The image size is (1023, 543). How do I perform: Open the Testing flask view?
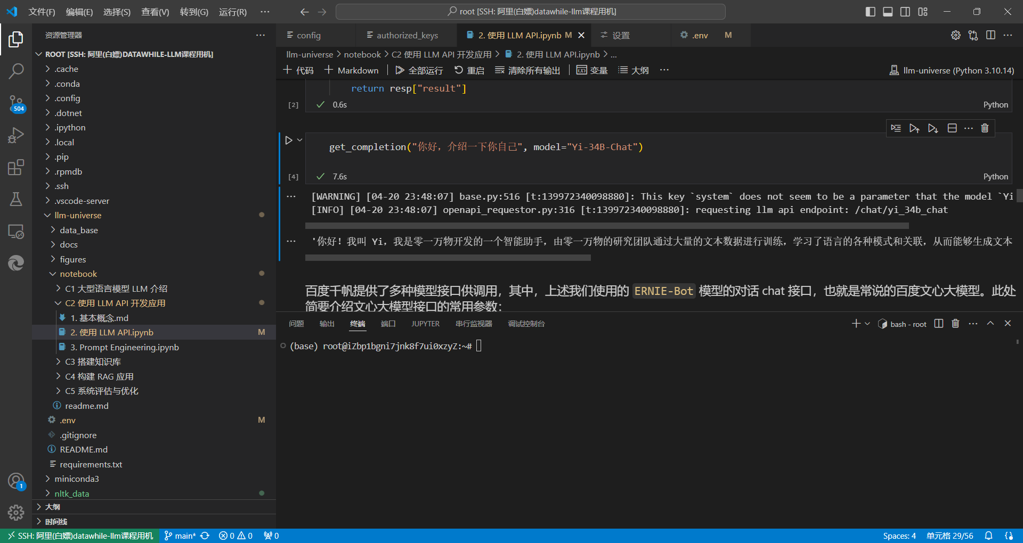tap(16, 199)
